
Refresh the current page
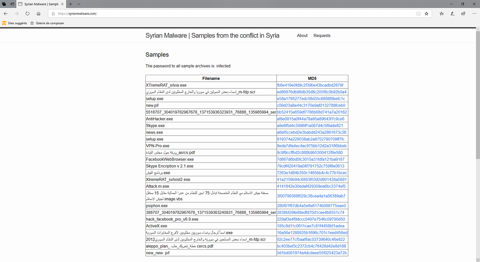[27, 13]
